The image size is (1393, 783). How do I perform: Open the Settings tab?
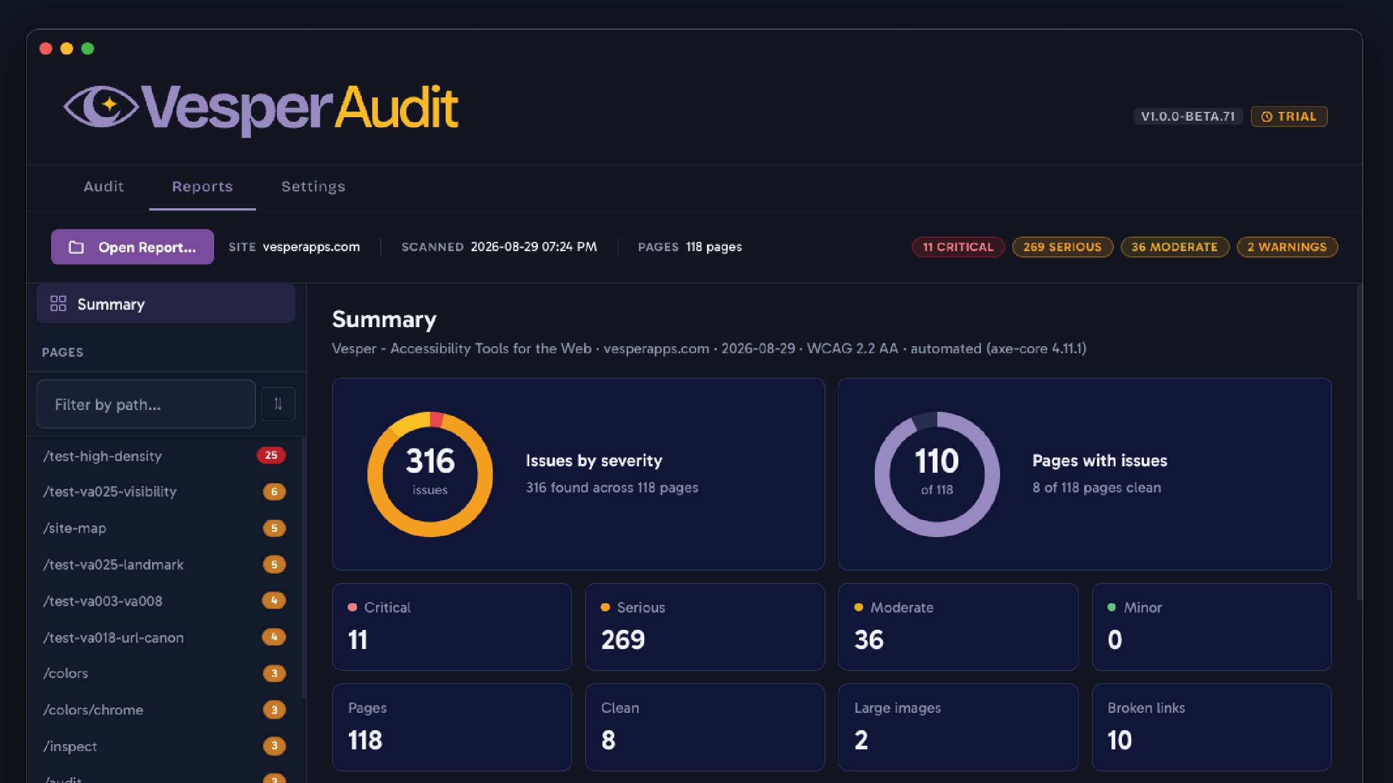(x=313, y=187)
